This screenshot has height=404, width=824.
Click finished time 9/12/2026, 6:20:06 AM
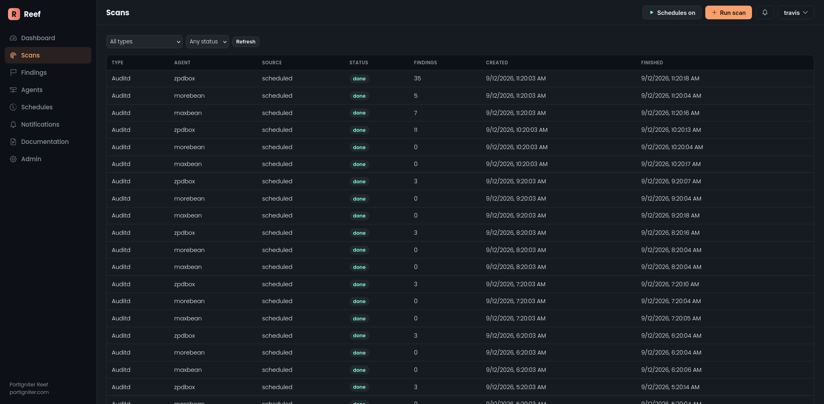point(671,370)
